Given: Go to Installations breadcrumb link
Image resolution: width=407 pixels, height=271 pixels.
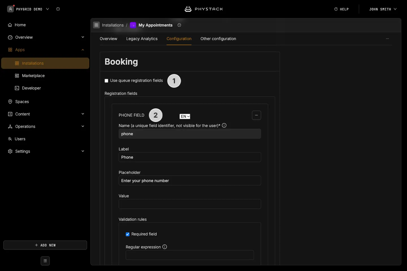Looking at the screenshot, I should [113, 25].
